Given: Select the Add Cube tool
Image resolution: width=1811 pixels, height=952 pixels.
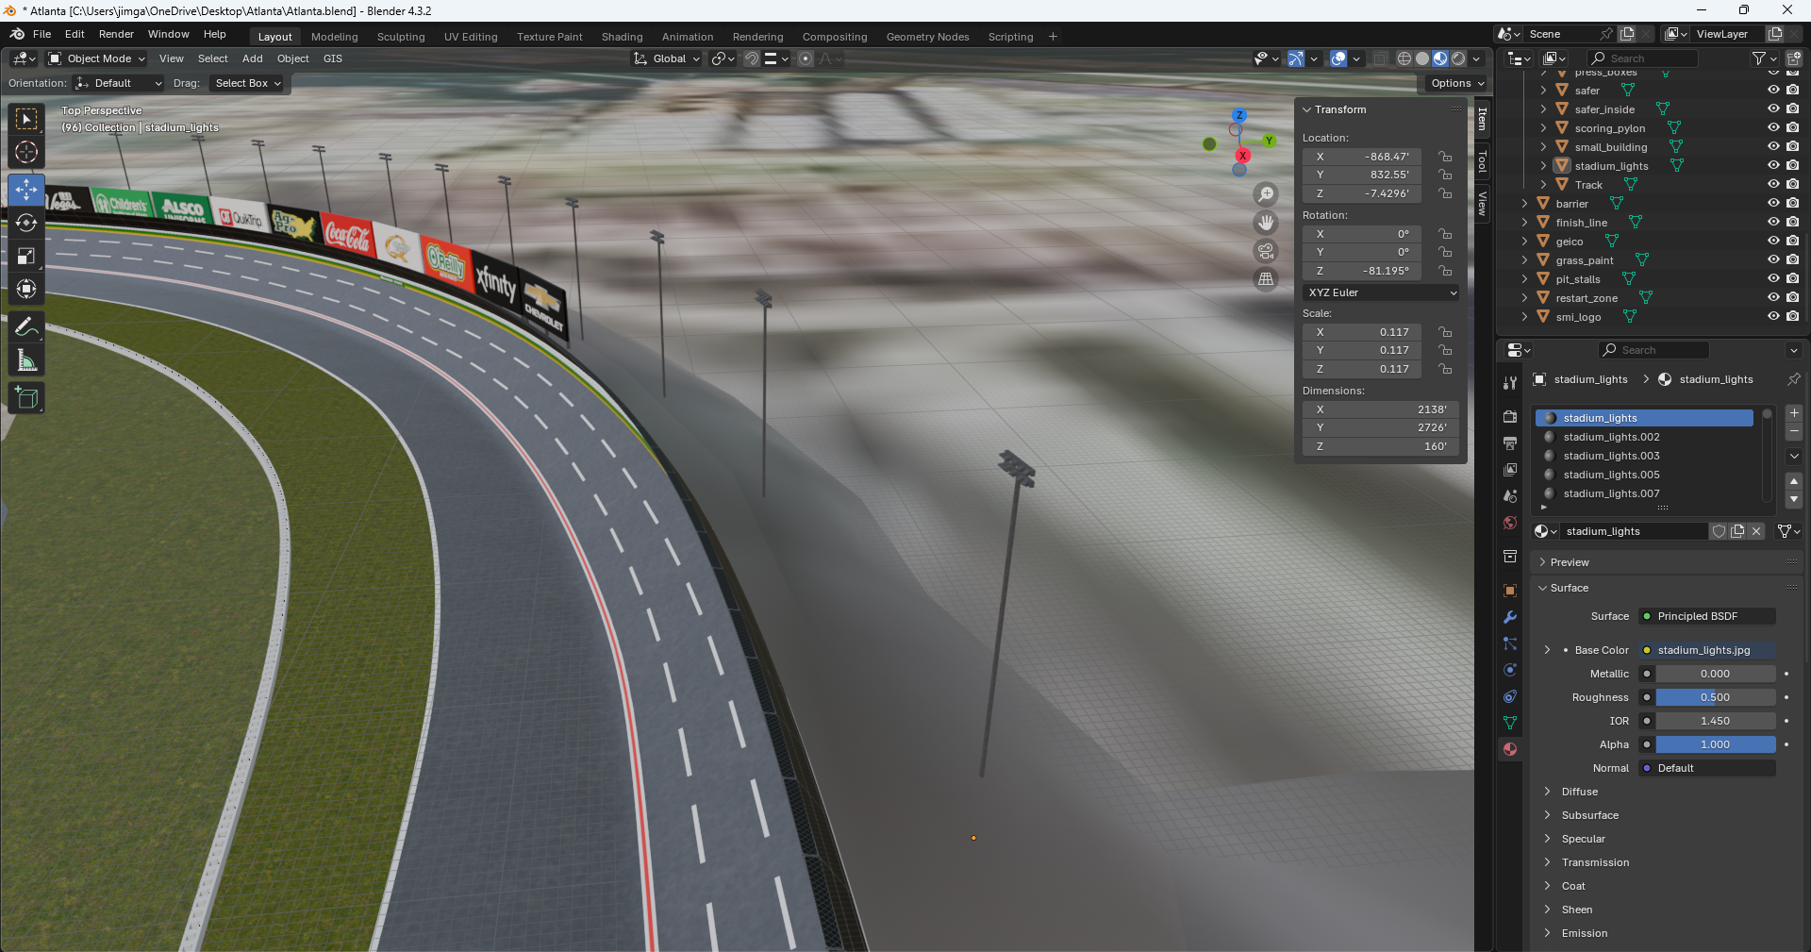Looking at the screenshot, I should [x=26, y=398].
